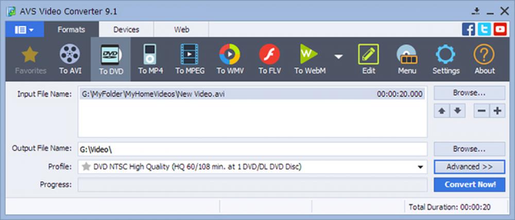515x220 pixels.
Task: Open the YouTube channel icon
Action: click(500, 29)
